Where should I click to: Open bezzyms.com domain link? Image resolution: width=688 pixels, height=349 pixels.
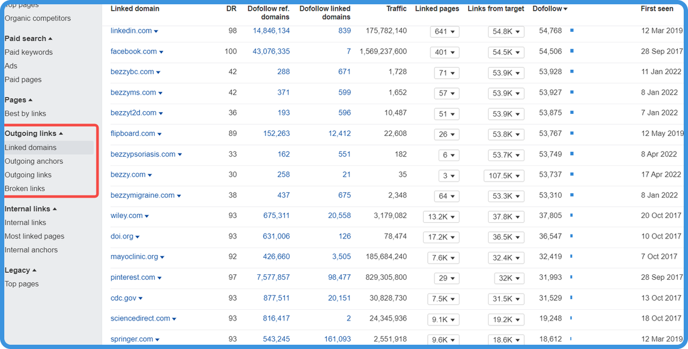click(133, 92)
